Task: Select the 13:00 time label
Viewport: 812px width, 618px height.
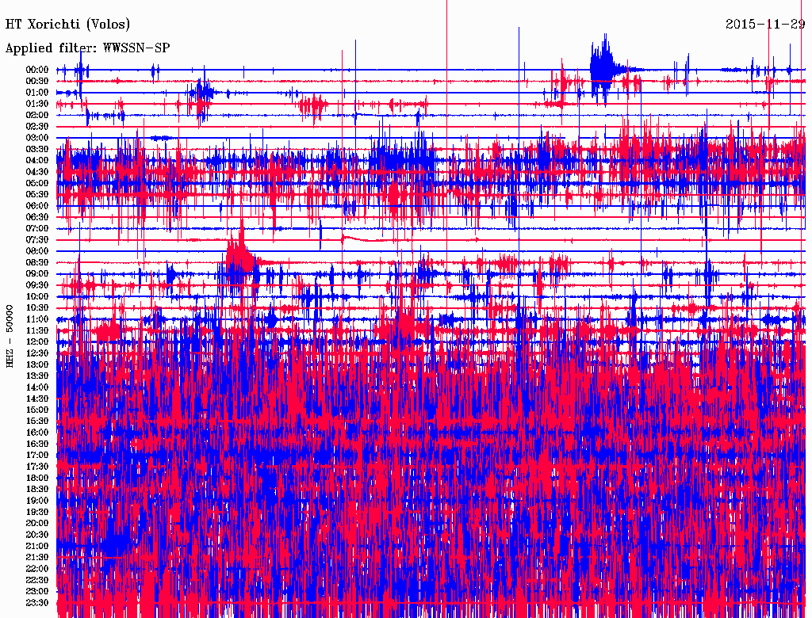Action: click(x=37, y=364)
